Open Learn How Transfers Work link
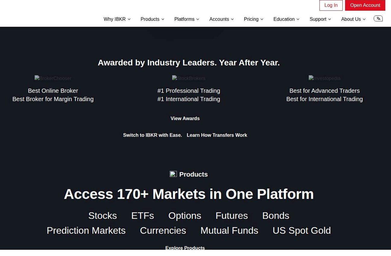This screenshot has width=391, height=256. coord(217,135)
